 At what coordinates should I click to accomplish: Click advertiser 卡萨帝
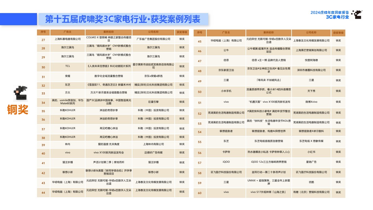tap(226, 152)
